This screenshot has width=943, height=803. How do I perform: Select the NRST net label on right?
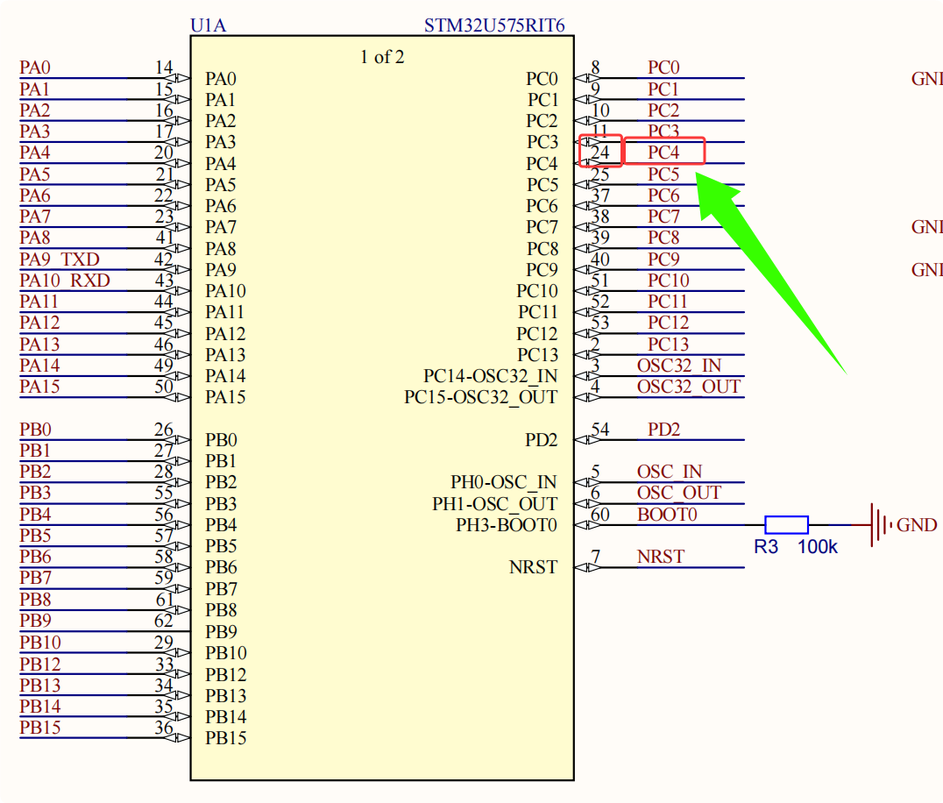point(660,557)
